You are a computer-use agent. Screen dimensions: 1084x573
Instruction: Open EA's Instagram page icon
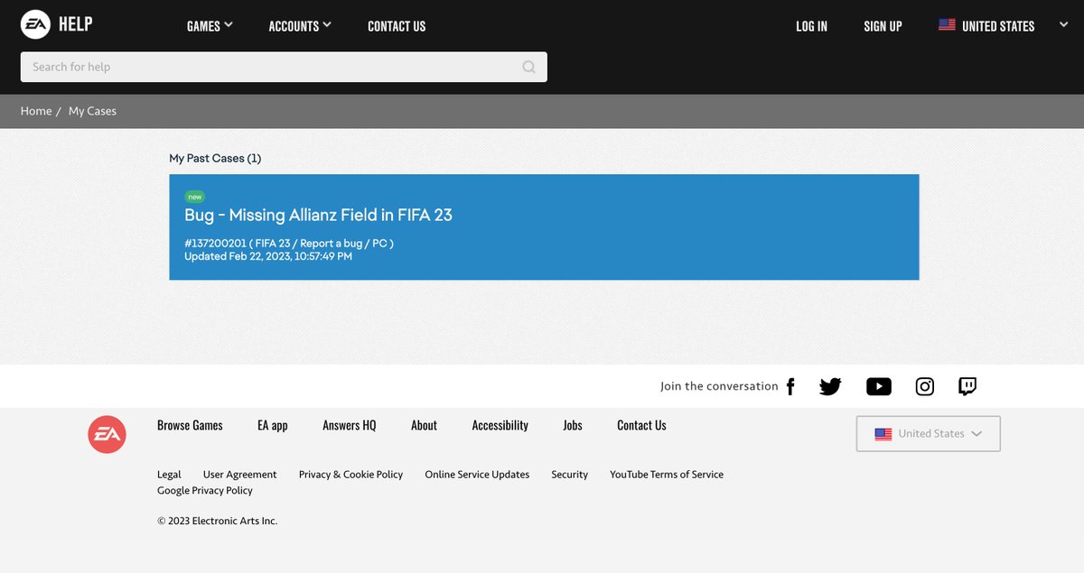925,386
